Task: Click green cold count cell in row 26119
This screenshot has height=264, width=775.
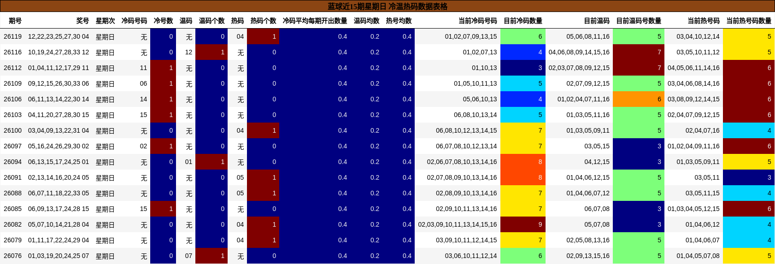Action: [x=523, y=36]
